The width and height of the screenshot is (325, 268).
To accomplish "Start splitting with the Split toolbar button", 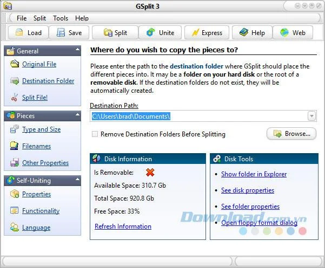I will (x=115, y=33).
